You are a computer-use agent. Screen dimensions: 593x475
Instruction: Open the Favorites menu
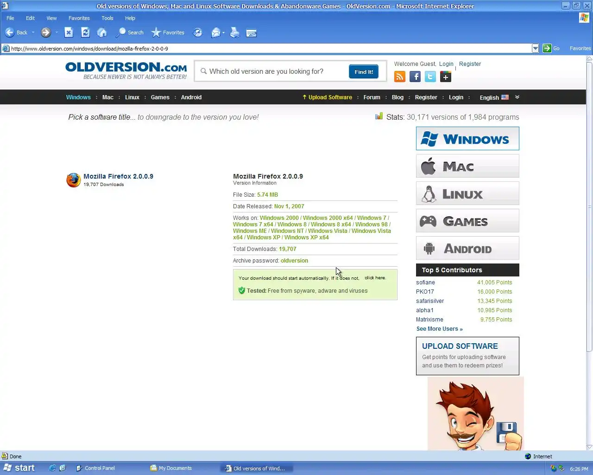point(79,18)
